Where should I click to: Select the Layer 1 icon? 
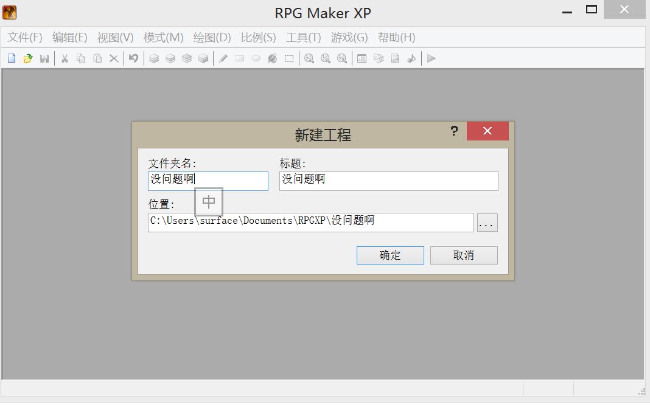154,58
